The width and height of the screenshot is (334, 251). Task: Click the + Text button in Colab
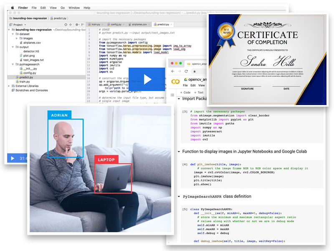click(198, 92)
